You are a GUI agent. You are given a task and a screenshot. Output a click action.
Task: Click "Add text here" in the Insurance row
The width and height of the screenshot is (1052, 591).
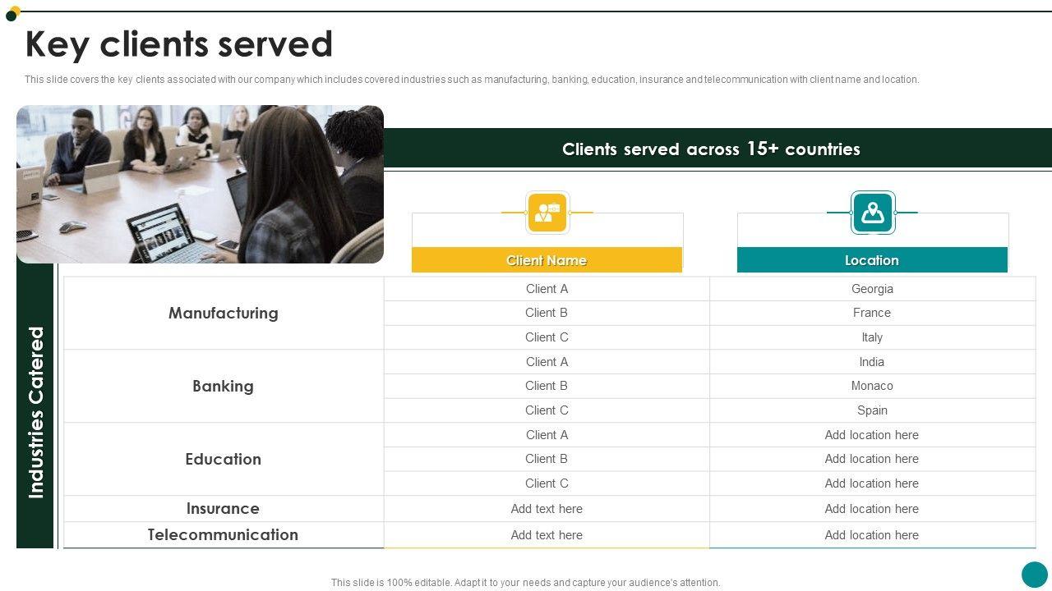(x=547, y=509)
